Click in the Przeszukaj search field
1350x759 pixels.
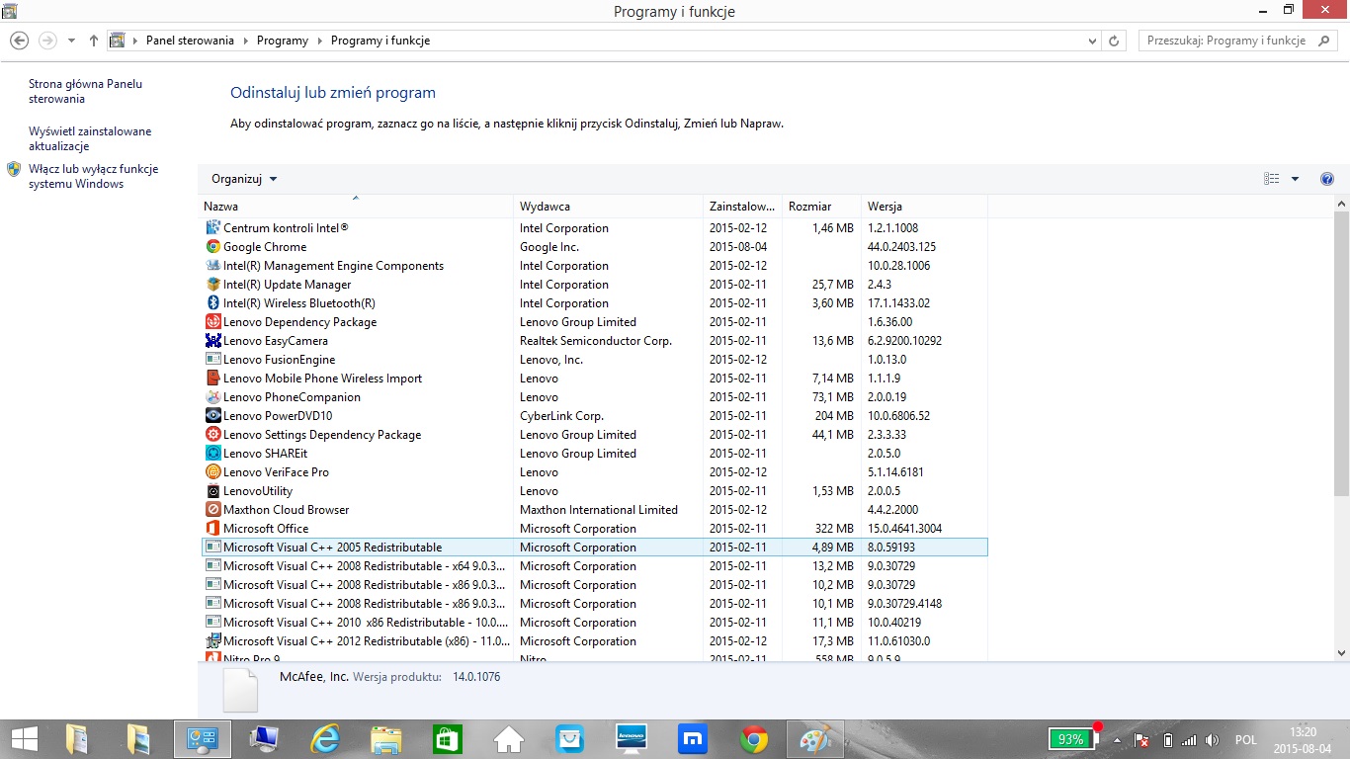click(x=1228, y=41)
